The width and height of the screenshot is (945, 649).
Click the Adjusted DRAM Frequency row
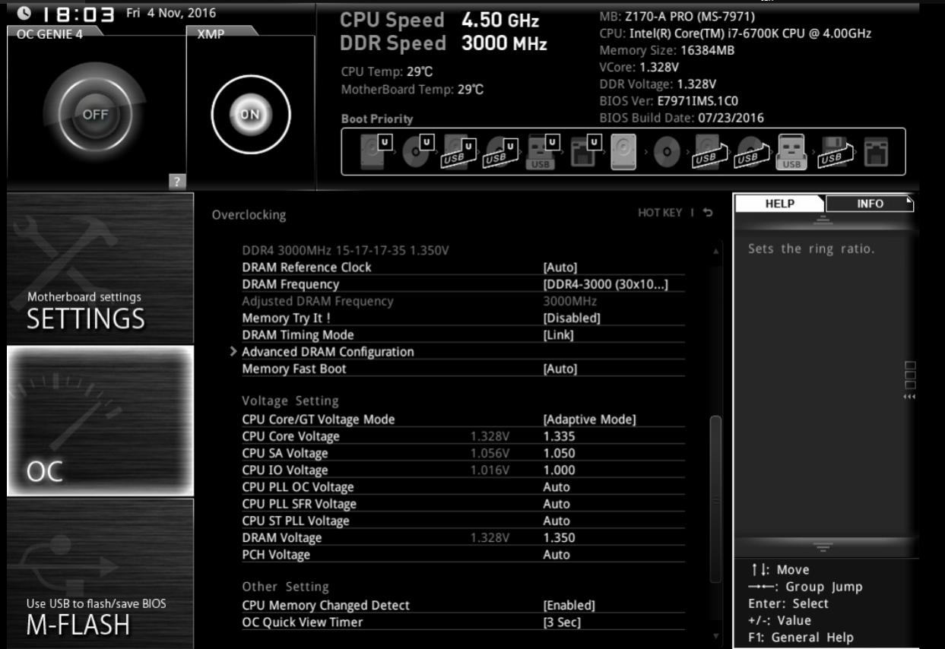pyautogui.click(x=463, y=301)
